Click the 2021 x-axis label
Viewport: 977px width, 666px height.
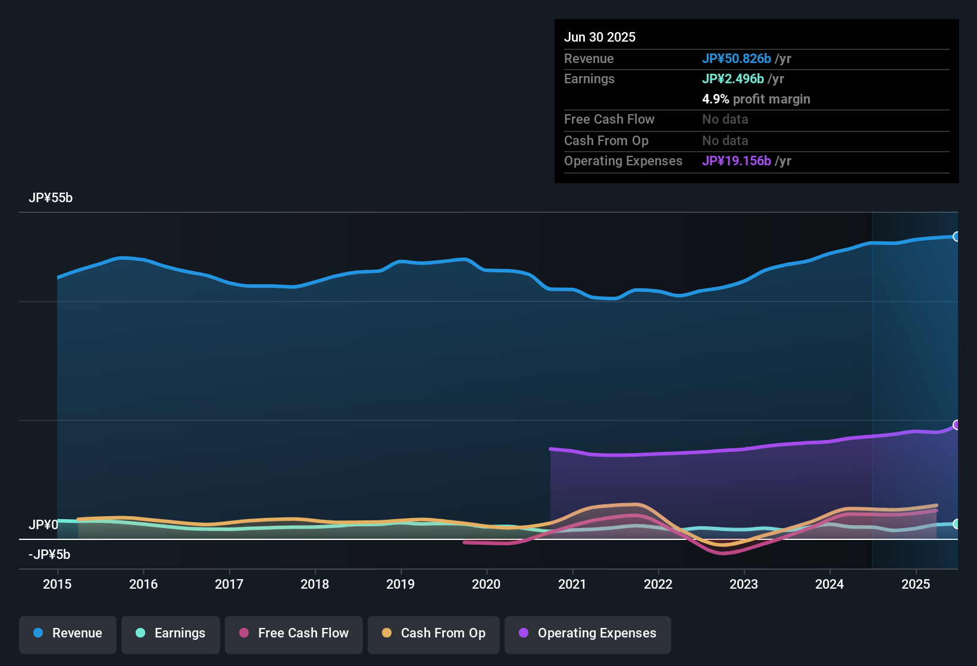[572, 585]
